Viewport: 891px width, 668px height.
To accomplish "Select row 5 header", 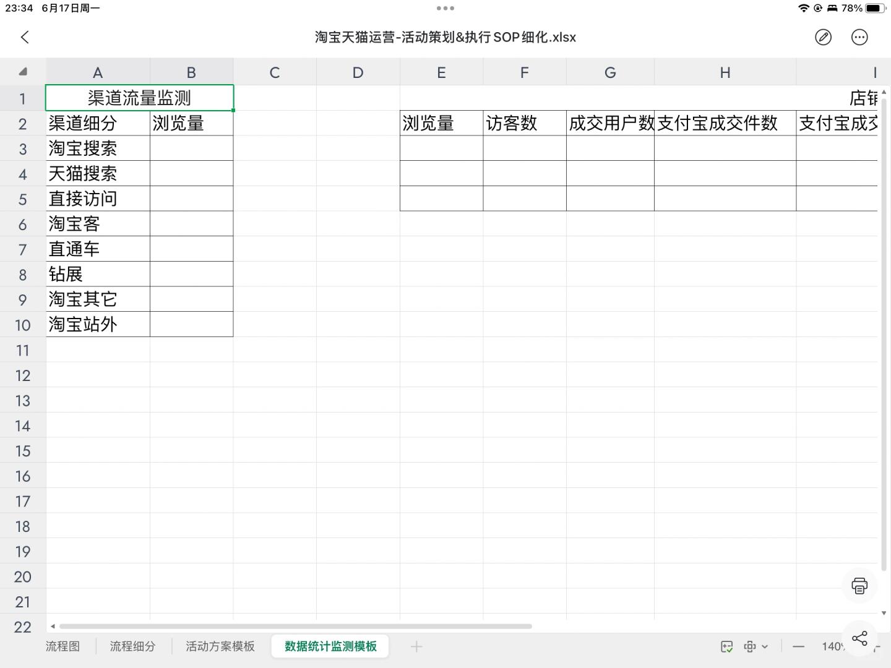I will point(23,199).
